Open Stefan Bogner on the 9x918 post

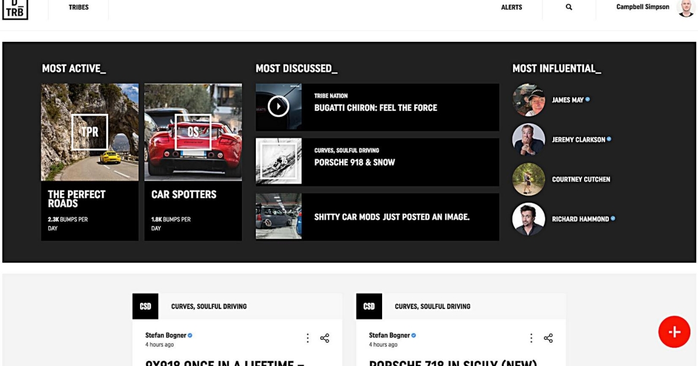[166, 335]
